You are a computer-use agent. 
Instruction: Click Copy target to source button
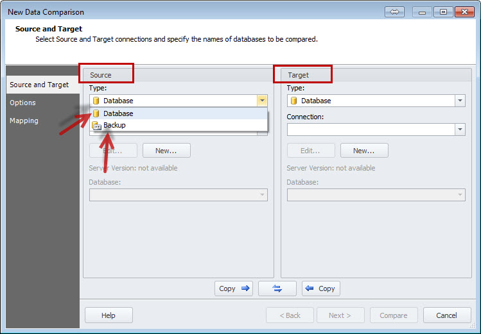point(321,288)
